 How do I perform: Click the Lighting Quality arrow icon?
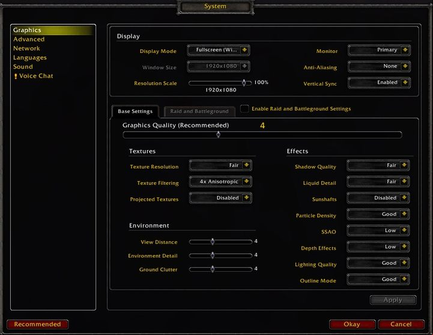[x=404, y=263]
